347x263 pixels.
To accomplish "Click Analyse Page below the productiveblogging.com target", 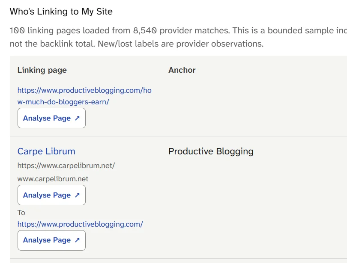I will (51, 240).
